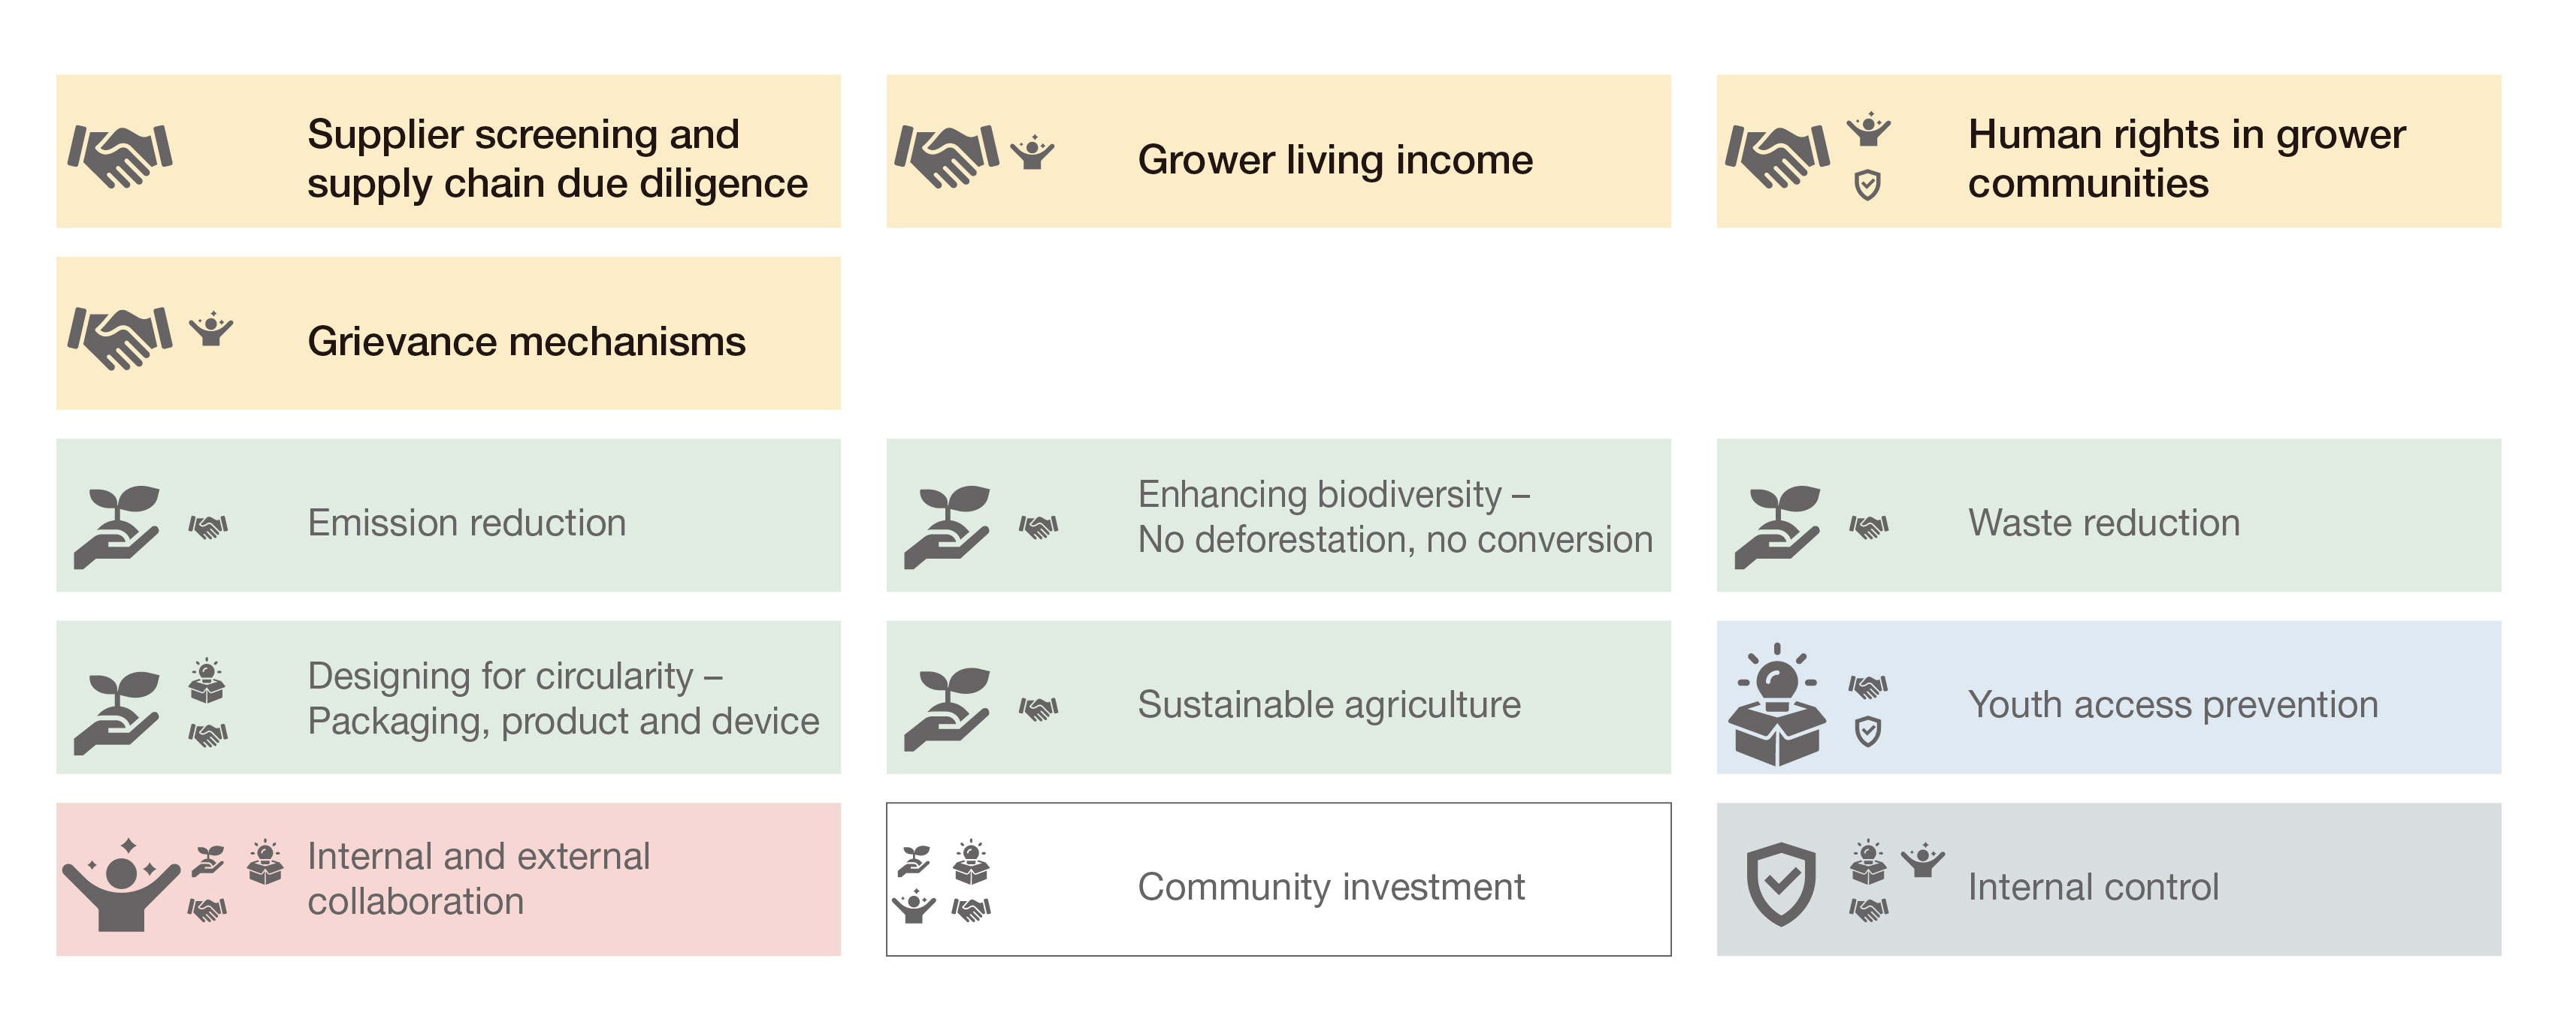Click the "Grievance mechanisms" heading

526,342
